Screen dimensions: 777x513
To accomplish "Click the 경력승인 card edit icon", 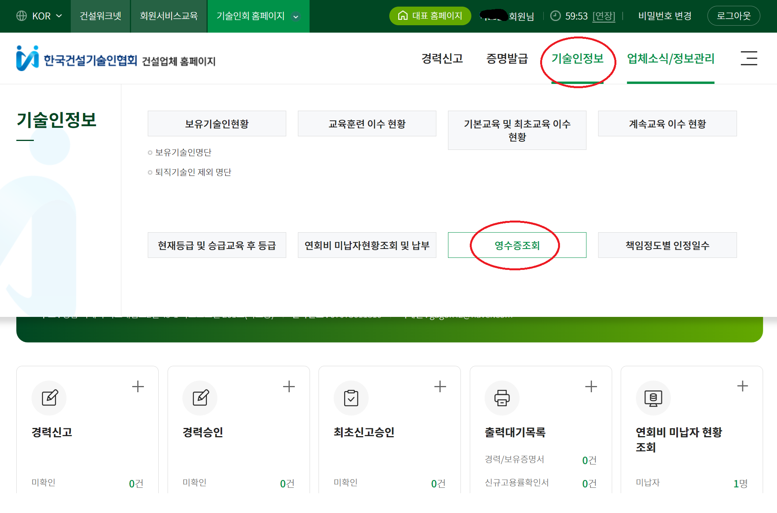I will [200, 398].
